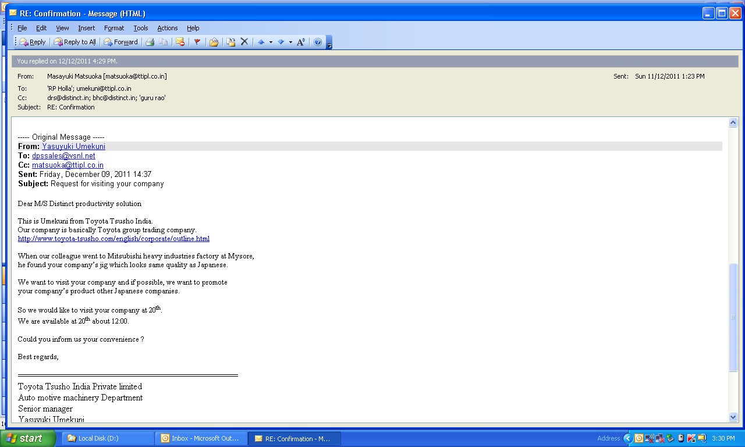Open previous item dropdown arrow
Screen dimensions: 745x447
[x=271, y=42]
